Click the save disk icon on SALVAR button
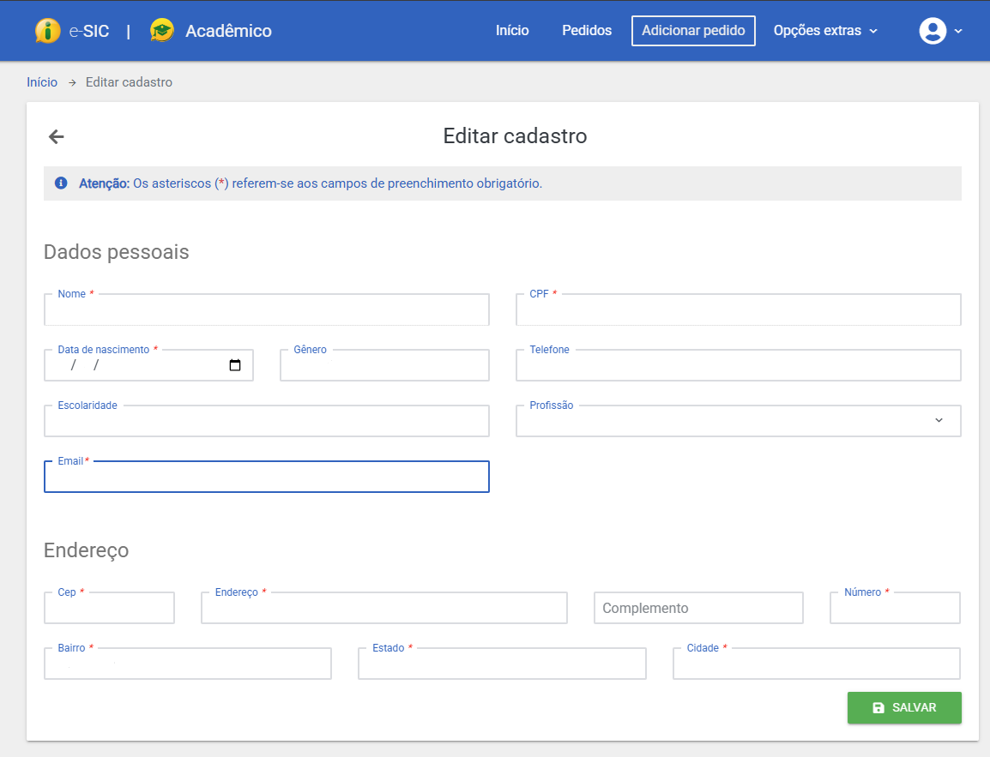The image size is (990, 757). pos(878,707)
